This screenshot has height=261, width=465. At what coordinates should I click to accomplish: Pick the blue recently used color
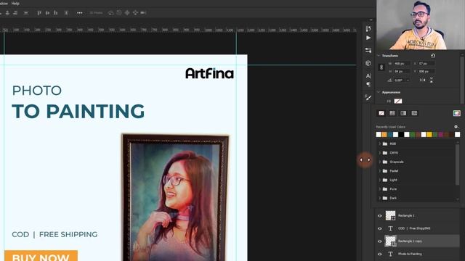coord(390,135)
